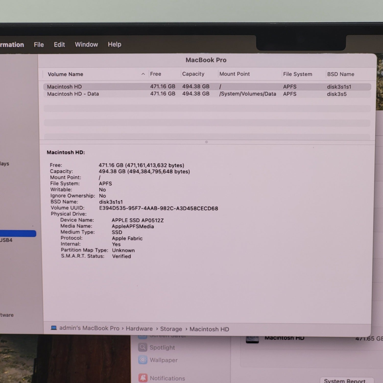Open the File menu
Screen dimensions: 383x383
[39, 45]
